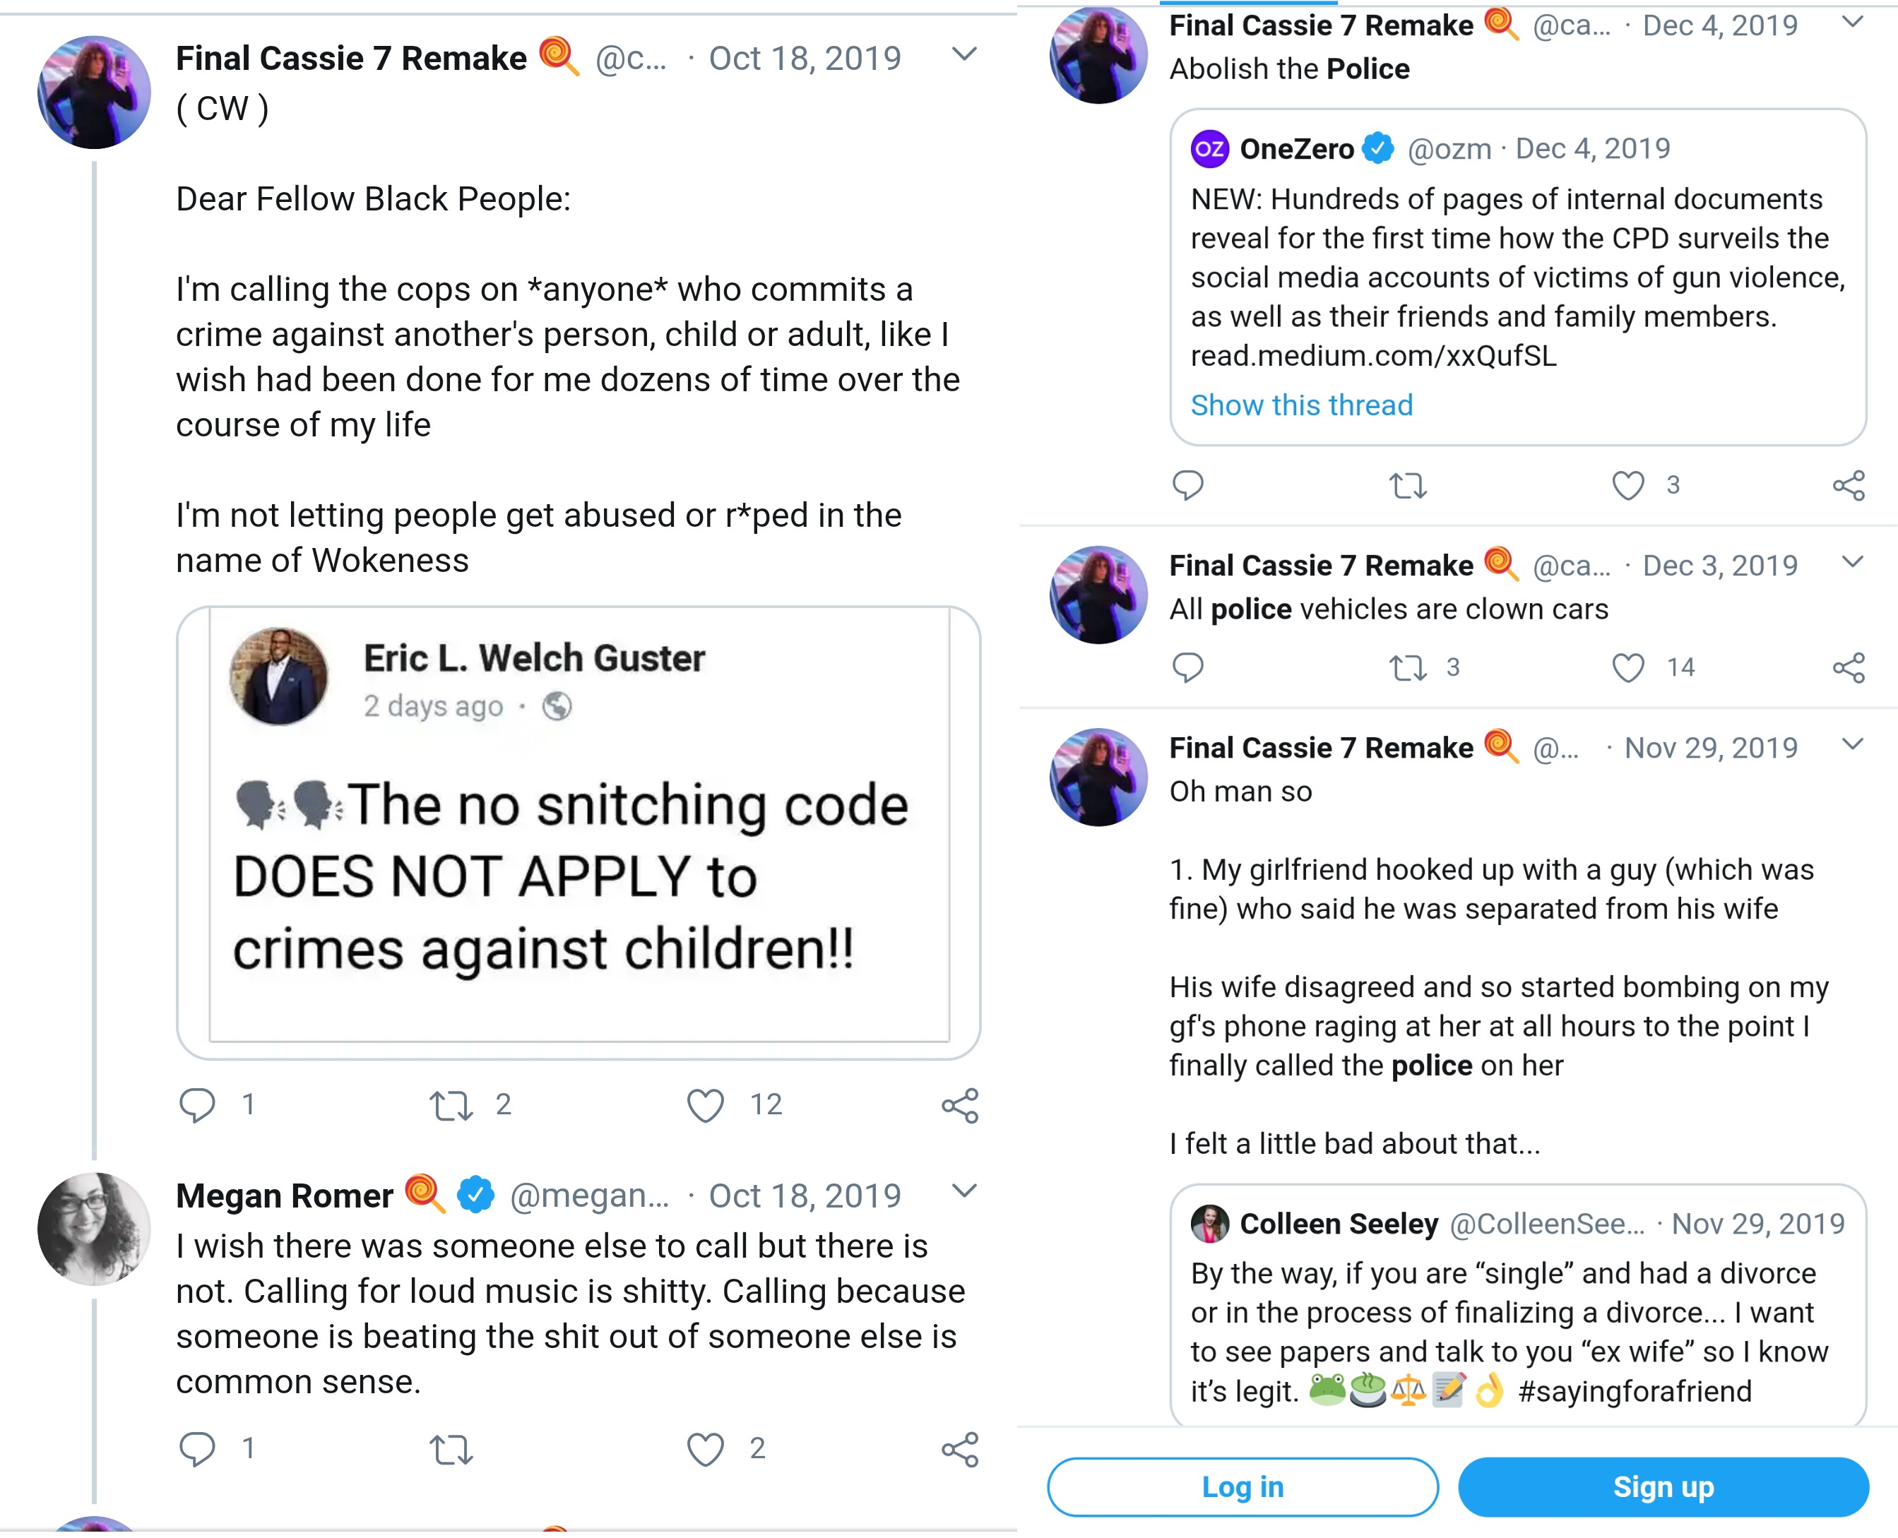Expand the options chevron on Dec 3 tweet
1898x1538 pixels.
point(1852,561)
